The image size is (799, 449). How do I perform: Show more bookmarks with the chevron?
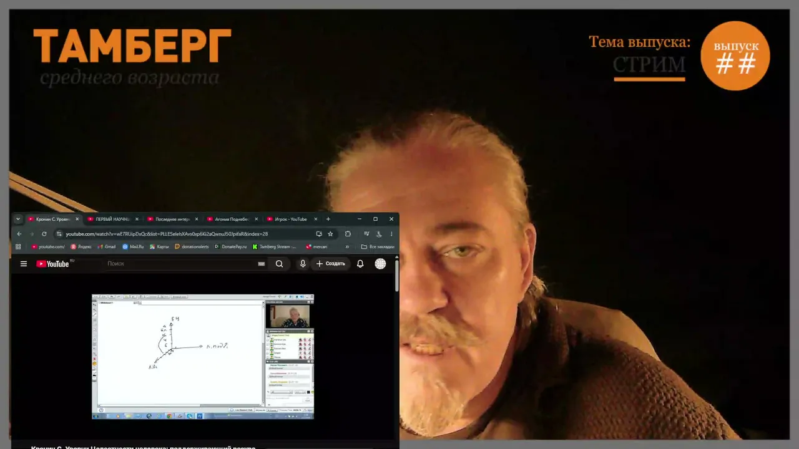tap(347, 246)
